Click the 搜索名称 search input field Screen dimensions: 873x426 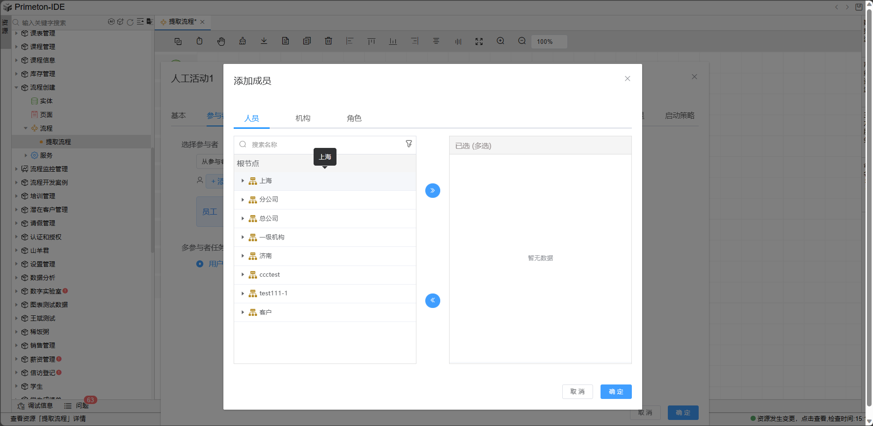[x=322, y=145]
